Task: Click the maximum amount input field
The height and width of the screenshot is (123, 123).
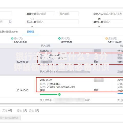Action: coord(69,14)
